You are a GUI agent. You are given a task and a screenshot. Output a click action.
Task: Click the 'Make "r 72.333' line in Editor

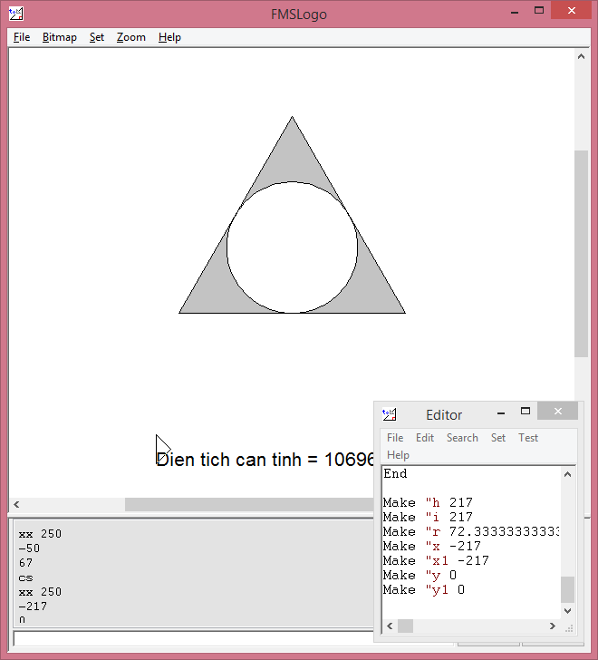point(471,531)
